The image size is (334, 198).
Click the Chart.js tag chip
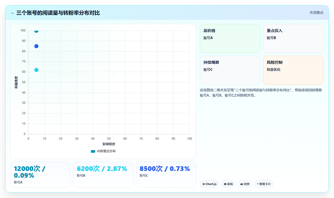pos(210,184)
